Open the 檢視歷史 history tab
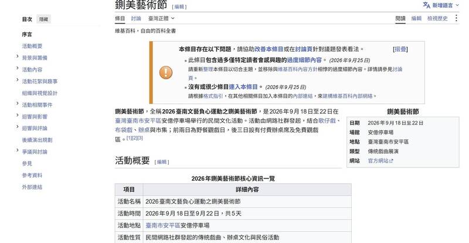 tap(437, 18)
